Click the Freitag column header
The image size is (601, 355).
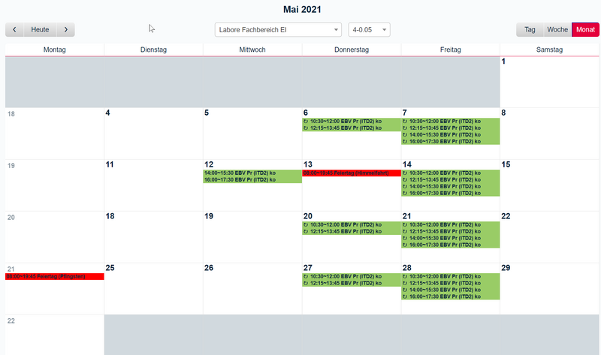pos(450,50)
